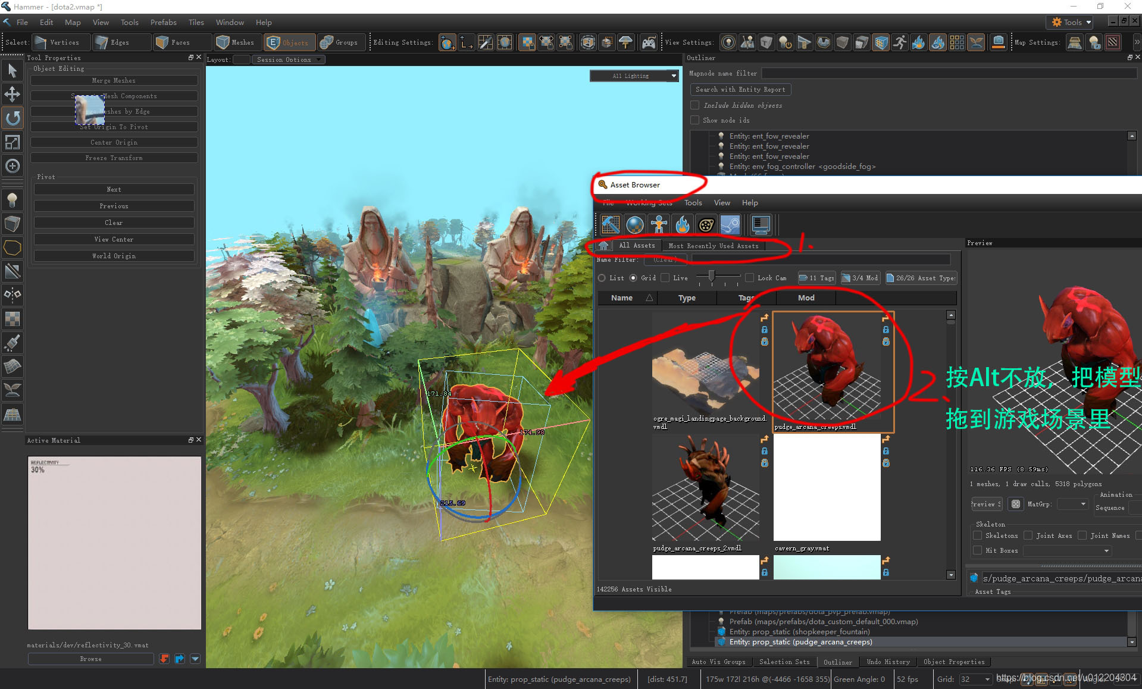This screenshot has height=689, width=1142.
Task: Switch to the Object Properties tab
Action: (x=954, y=662)
